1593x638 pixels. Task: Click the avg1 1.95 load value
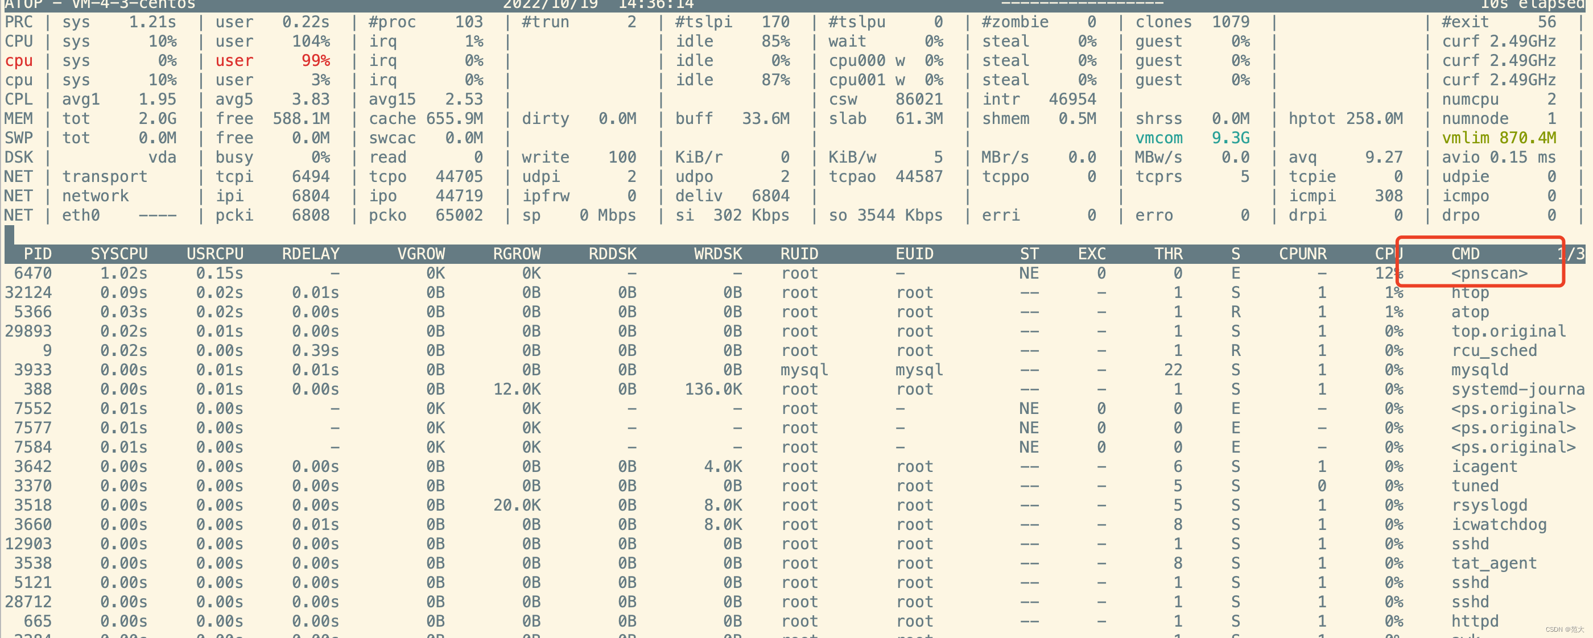click(x=119, y=99)
